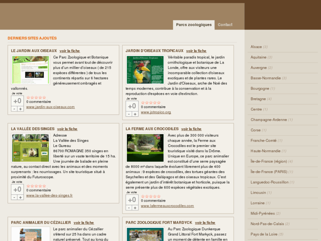Click the Parc Animalier du Cézallier thumbnail
The width and height of the screenshot is (321, 241).
[30, 234]
